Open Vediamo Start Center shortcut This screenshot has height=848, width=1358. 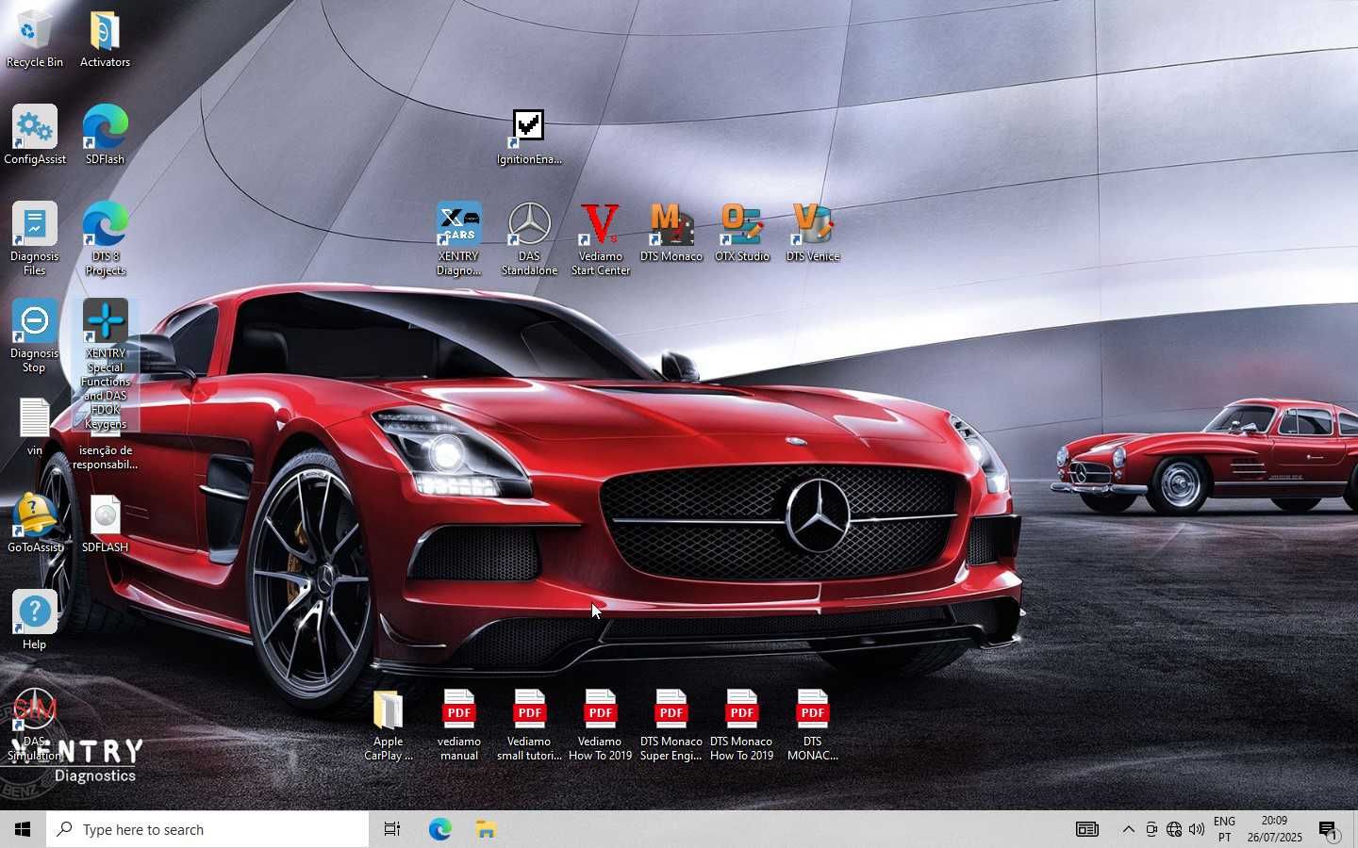(600, 239)
